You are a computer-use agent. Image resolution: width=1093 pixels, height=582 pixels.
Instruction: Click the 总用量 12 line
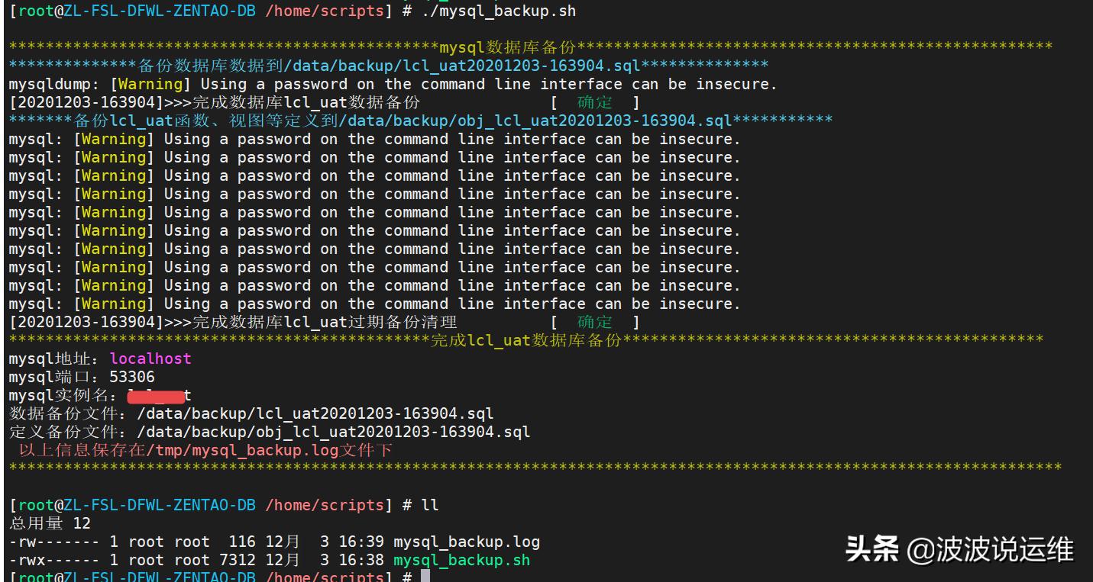[50, 523]
